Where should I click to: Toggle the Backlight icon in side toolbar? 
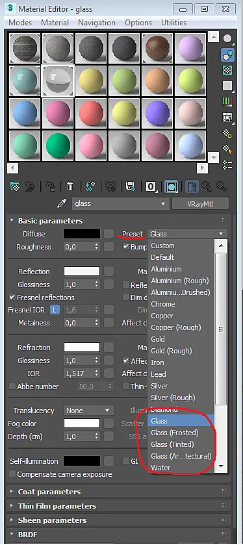pyautogui.click(x=227, y=55)
